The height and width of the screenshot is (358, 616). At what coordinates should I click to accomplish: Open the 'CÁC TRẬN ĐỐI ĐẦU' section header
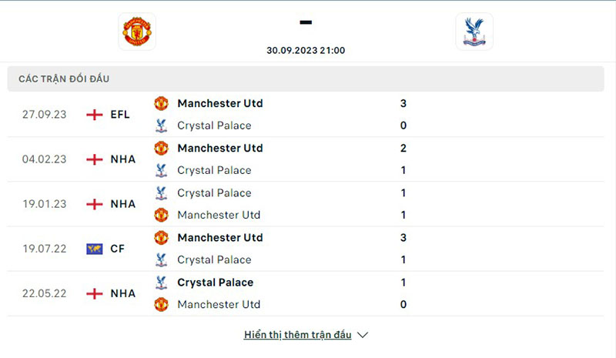click(69, 79)
